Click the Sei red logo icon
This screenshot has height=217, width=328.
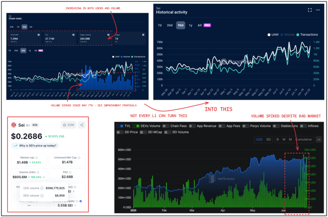pyautogui.click(x=14, y=125)
